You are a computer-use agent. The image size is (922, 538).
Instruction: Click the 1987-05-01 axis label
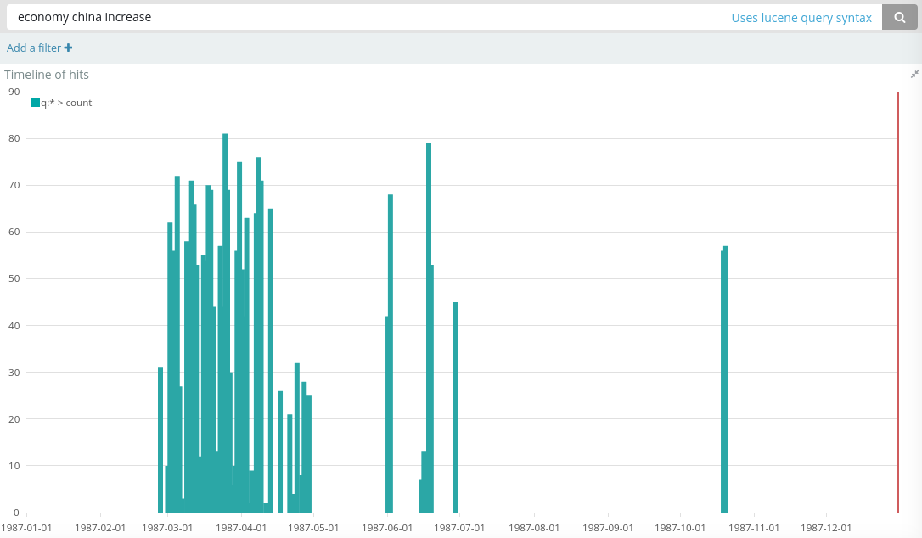312,528
